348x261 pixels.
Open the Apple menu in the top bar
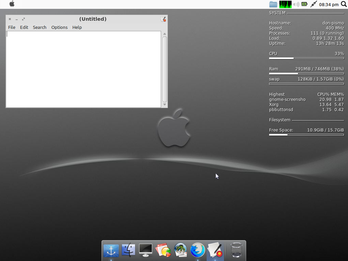point(12,4)
